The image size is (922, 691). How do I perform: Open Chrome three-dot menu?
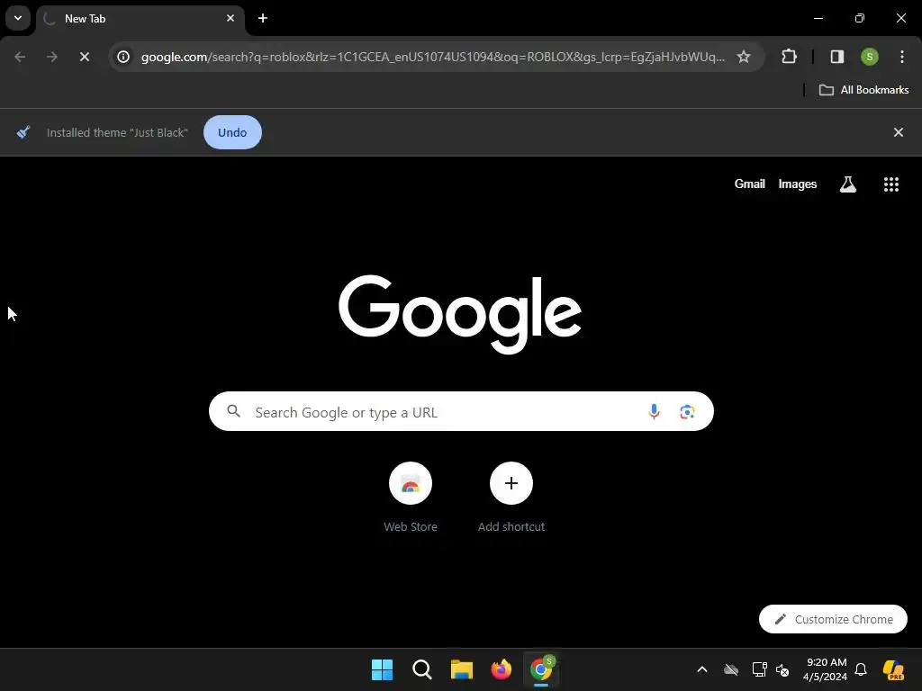click(x=902, y=57)
